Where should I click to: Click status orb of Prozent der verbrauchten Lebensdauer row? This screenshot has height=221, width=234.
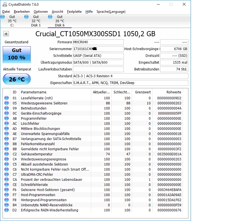[7, 179]
